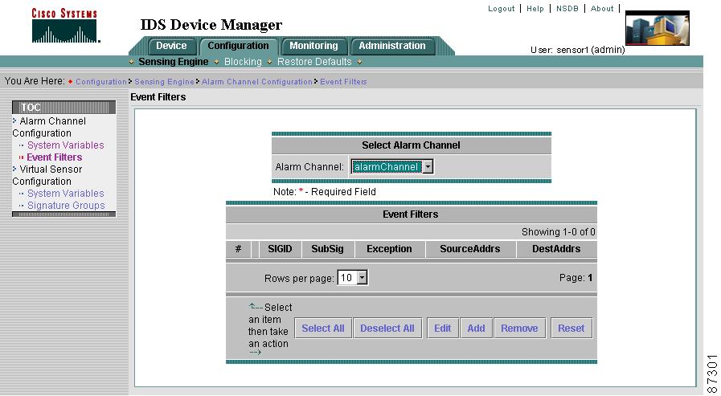Open the Device tab
721x396 pixels.
click(x=171, y=46)
